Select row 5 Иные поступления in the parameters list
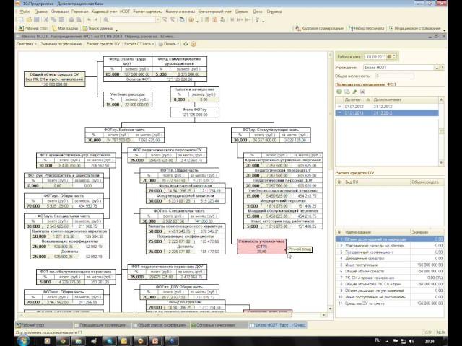 pos(390,265)
